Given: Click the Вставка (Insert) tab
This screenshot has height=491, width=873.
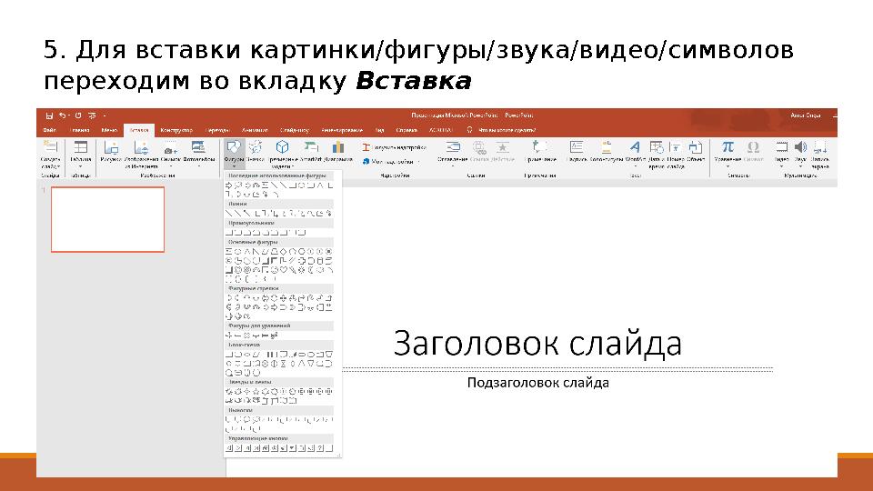Looking at the screenshot, I should [x=138, y=130].
